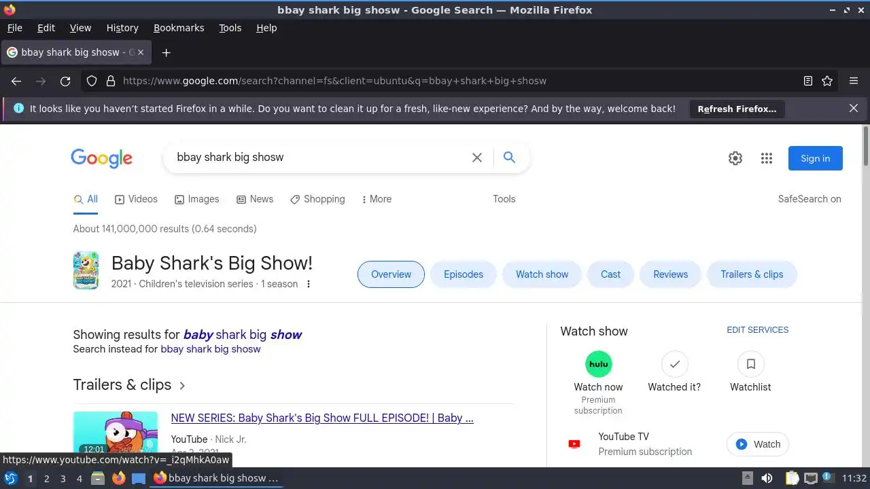870x489 pixels.
Task: Click the Refresh Firefox… button
Action: click(737, 109)
